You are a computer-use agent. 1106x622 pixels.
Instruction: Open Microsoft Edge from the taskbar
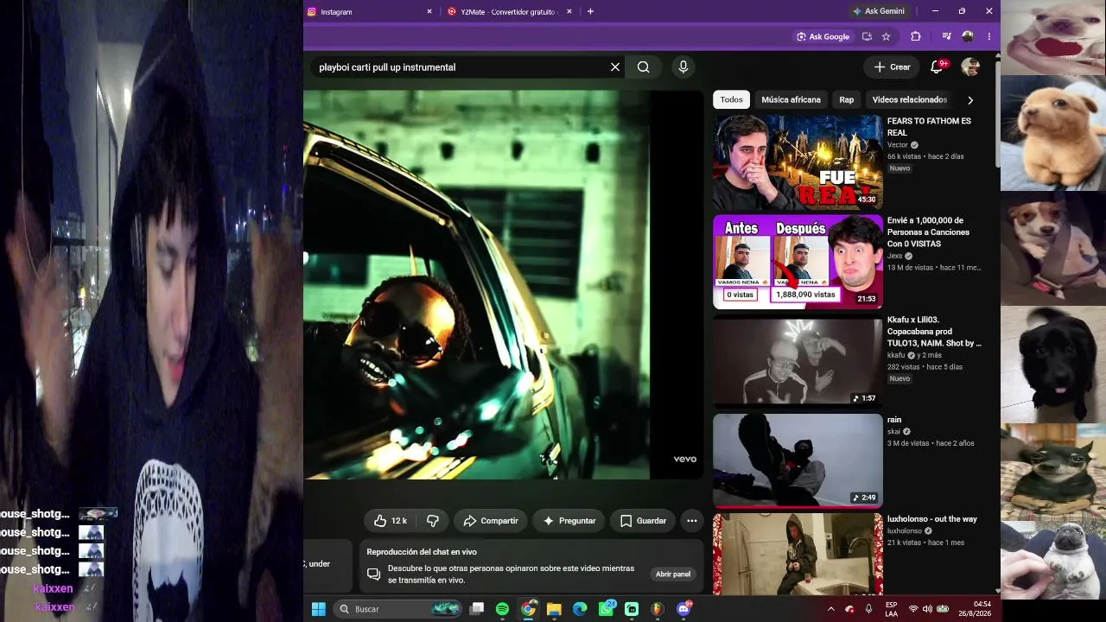pyautogui.click(x=580, y=609)
